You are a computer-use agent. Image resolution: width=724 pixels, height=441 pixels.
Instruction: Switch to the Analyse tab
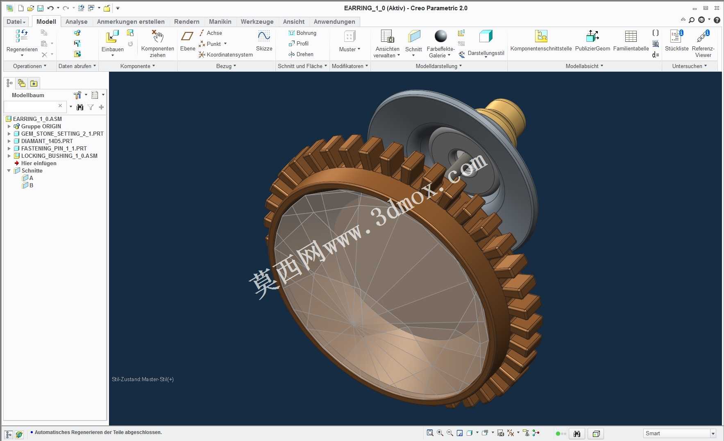click(77, 22)
